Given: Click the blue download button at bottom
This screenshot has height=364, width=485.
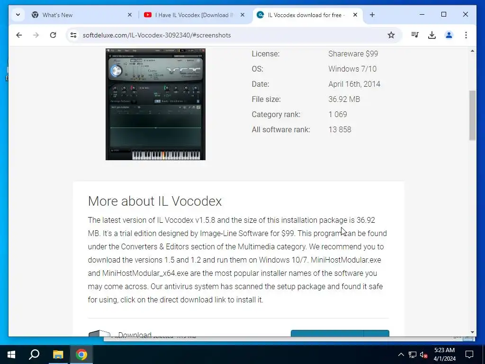Looking at the screenshot, I should point(340,333).
